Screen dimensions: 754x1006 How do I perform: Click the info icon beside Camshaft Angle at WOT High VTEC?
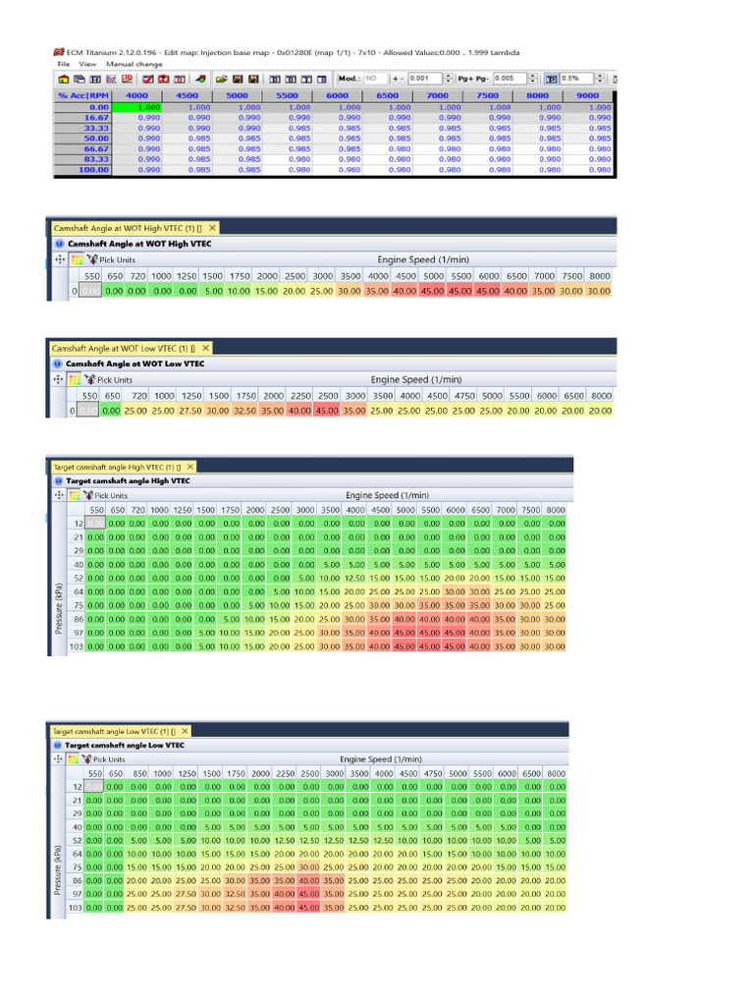(60, 244)
